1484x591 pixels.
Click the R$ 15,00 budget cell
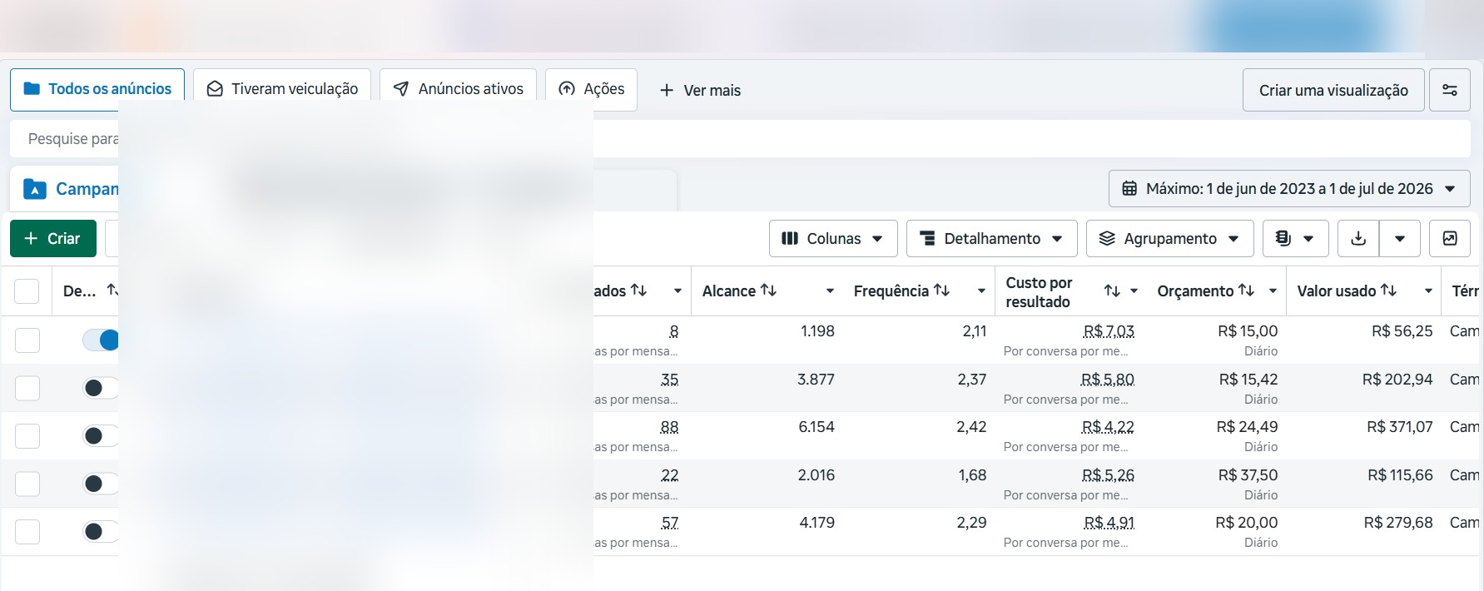(1248, 331)
